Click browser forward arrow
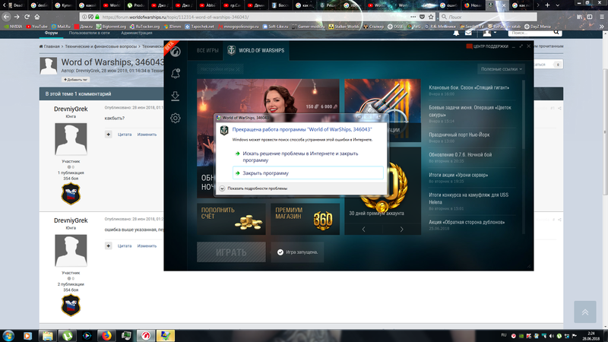This screenshot has width=608, height=342. point(17,17)
